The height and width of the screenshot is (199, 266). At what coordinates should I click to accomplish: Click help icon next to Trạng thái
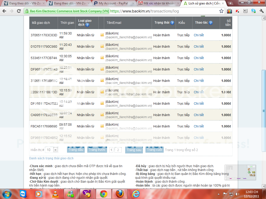pos(172,23)
